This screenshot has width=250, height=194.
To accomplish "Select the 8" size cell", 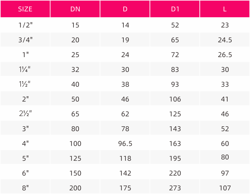I will tap(25, 188).
